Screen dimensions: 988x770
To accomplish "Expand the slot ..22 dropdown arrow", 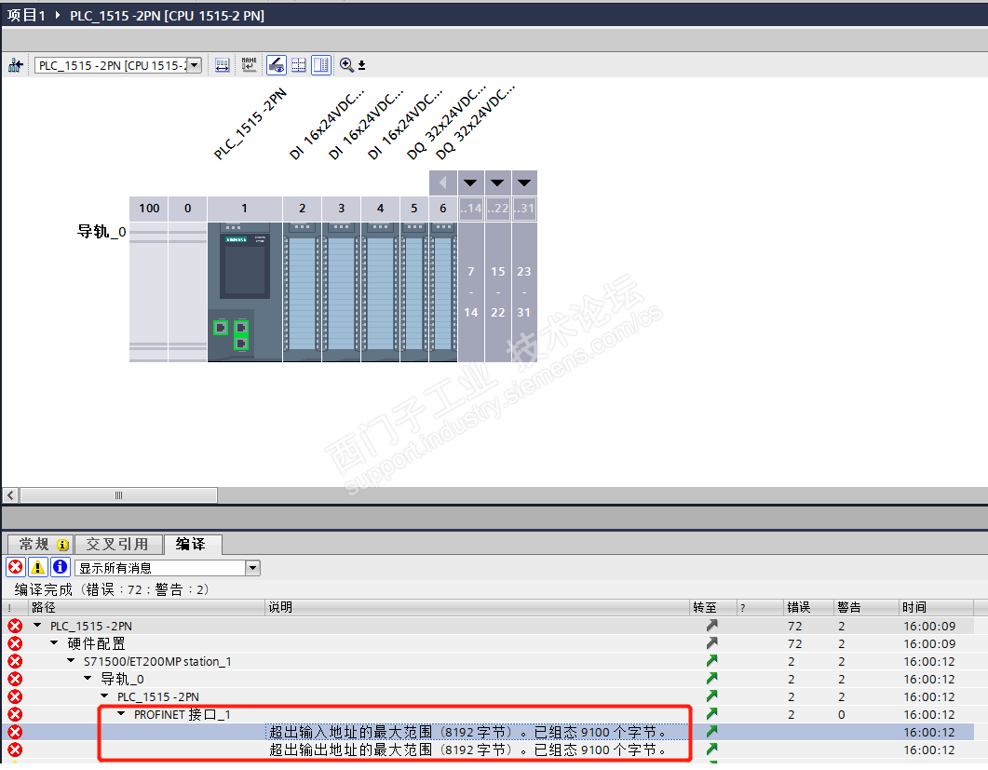I will (x=498, y=182).
